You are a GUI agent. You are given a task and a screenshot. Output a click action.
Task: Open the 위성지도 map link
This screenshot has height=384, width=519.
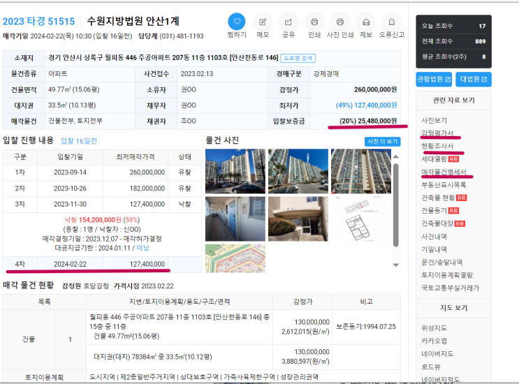(x=434, y=327)
